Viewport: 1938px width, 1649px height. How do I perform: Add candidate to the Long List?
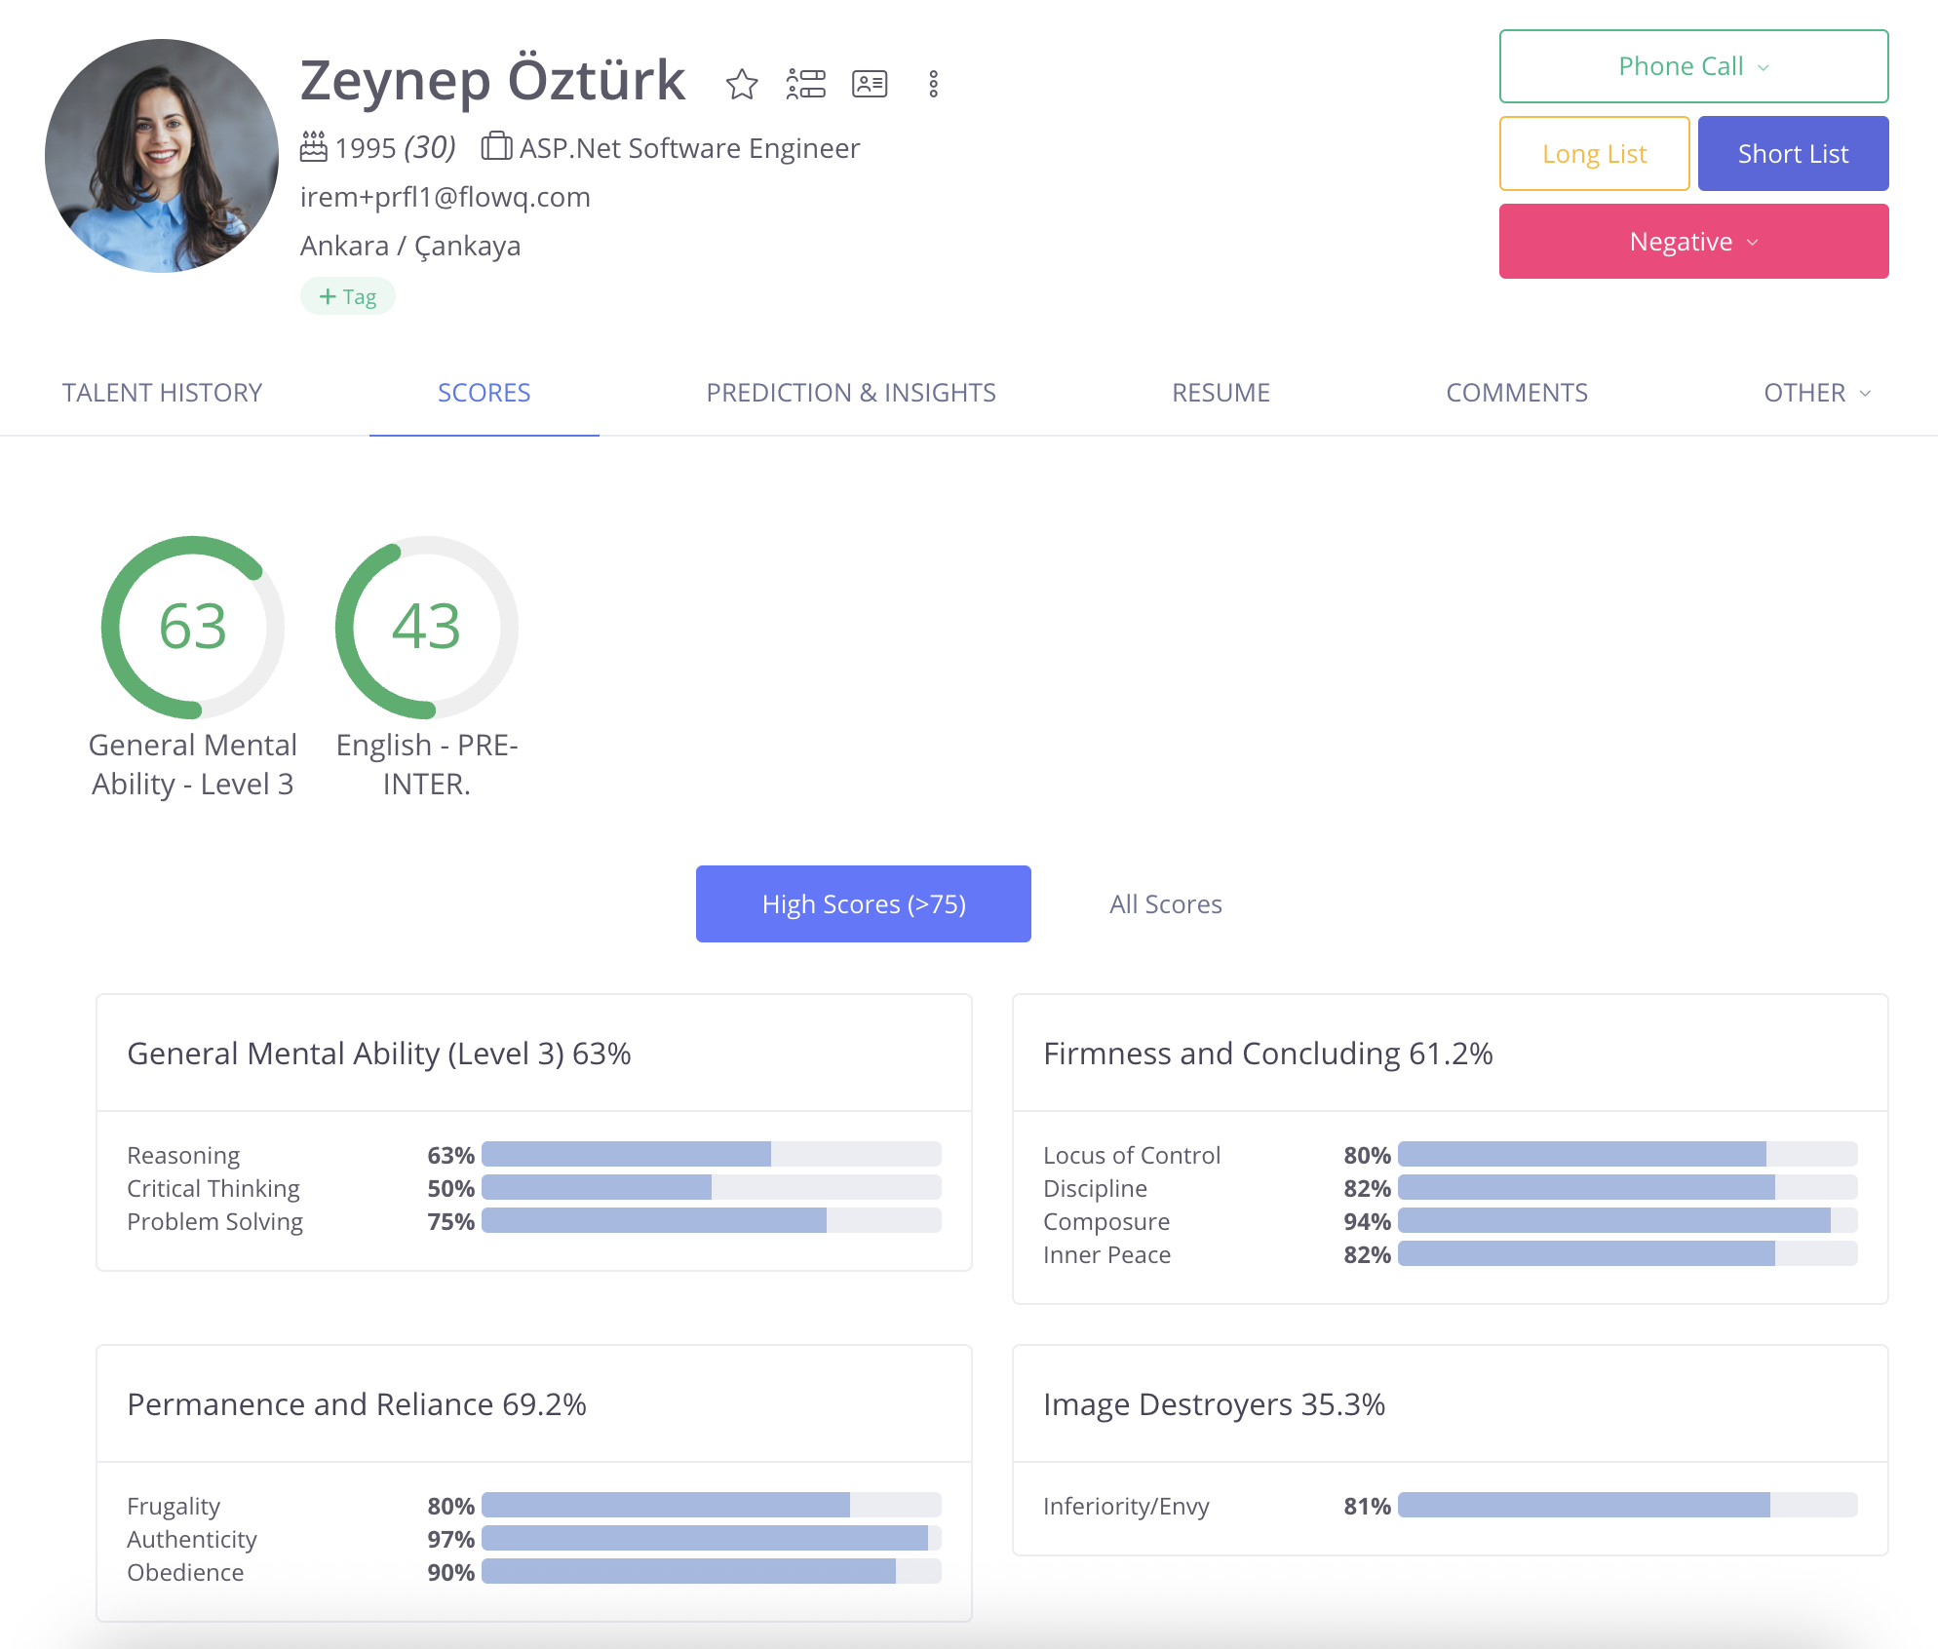click(x=1594, y=154)
